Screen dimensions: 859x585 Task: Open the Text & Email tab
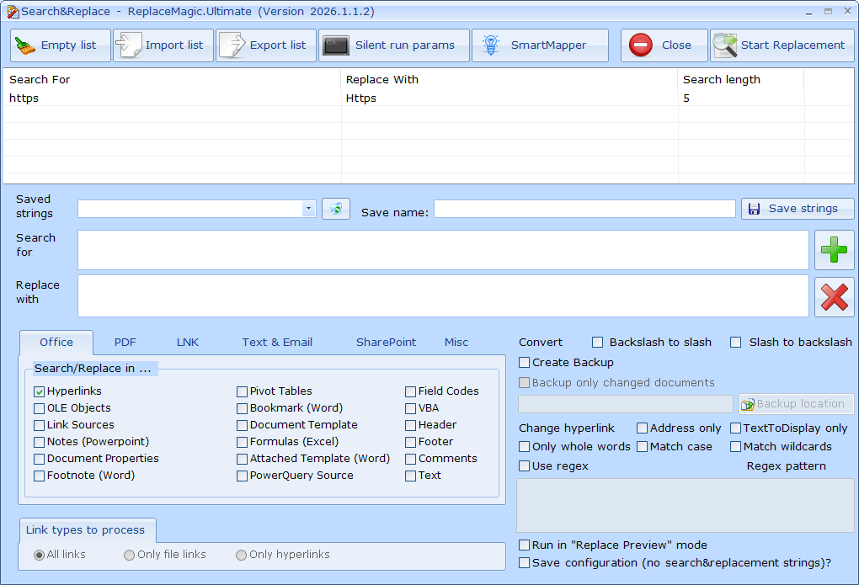tap(277, 343)
